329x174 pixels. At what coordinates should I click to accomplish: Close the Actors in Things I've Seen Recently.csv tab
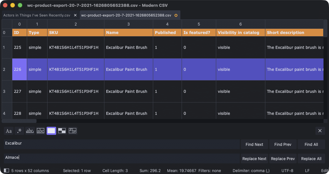[75, 15]
